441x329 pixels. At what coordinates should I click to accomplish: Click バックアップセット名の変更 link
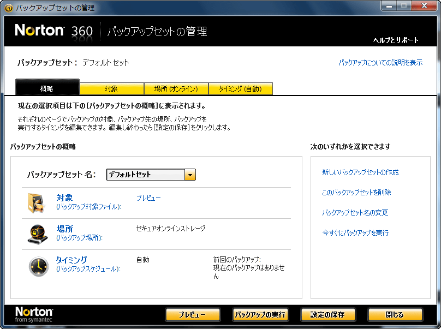[x=355, y=213]
